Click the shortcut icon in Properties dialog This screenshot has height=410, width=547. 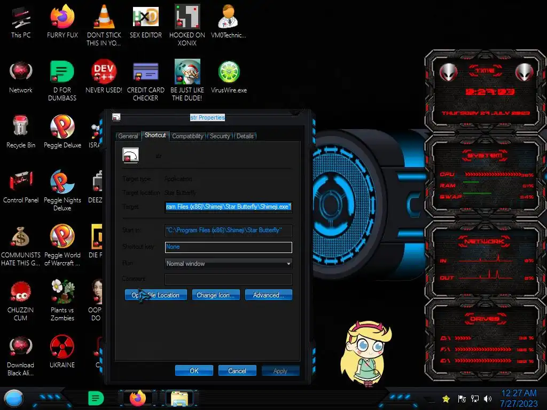(130, 155)
